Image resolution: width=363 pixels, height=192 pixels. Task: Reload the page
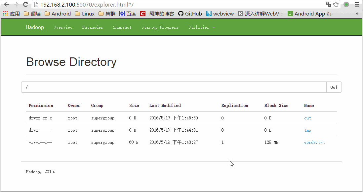tap(25, 5)
